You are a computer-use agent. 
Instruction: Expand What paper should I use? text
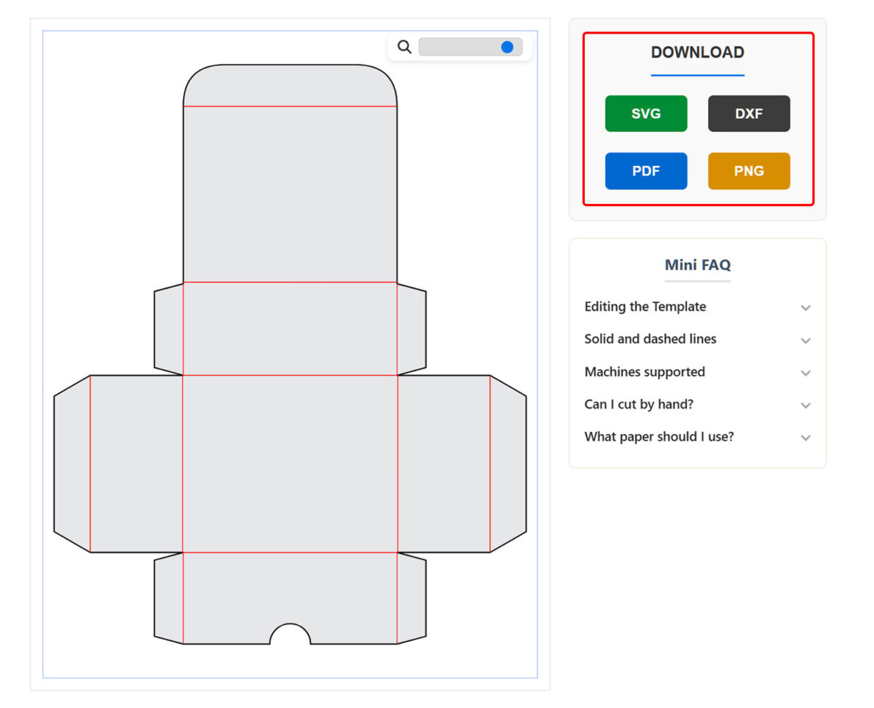[658, 437]
